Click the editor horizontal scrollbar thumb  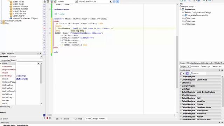(x=50, y=115)
